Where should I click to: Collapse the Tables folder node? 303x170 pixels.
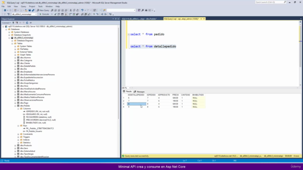[12, 43]
